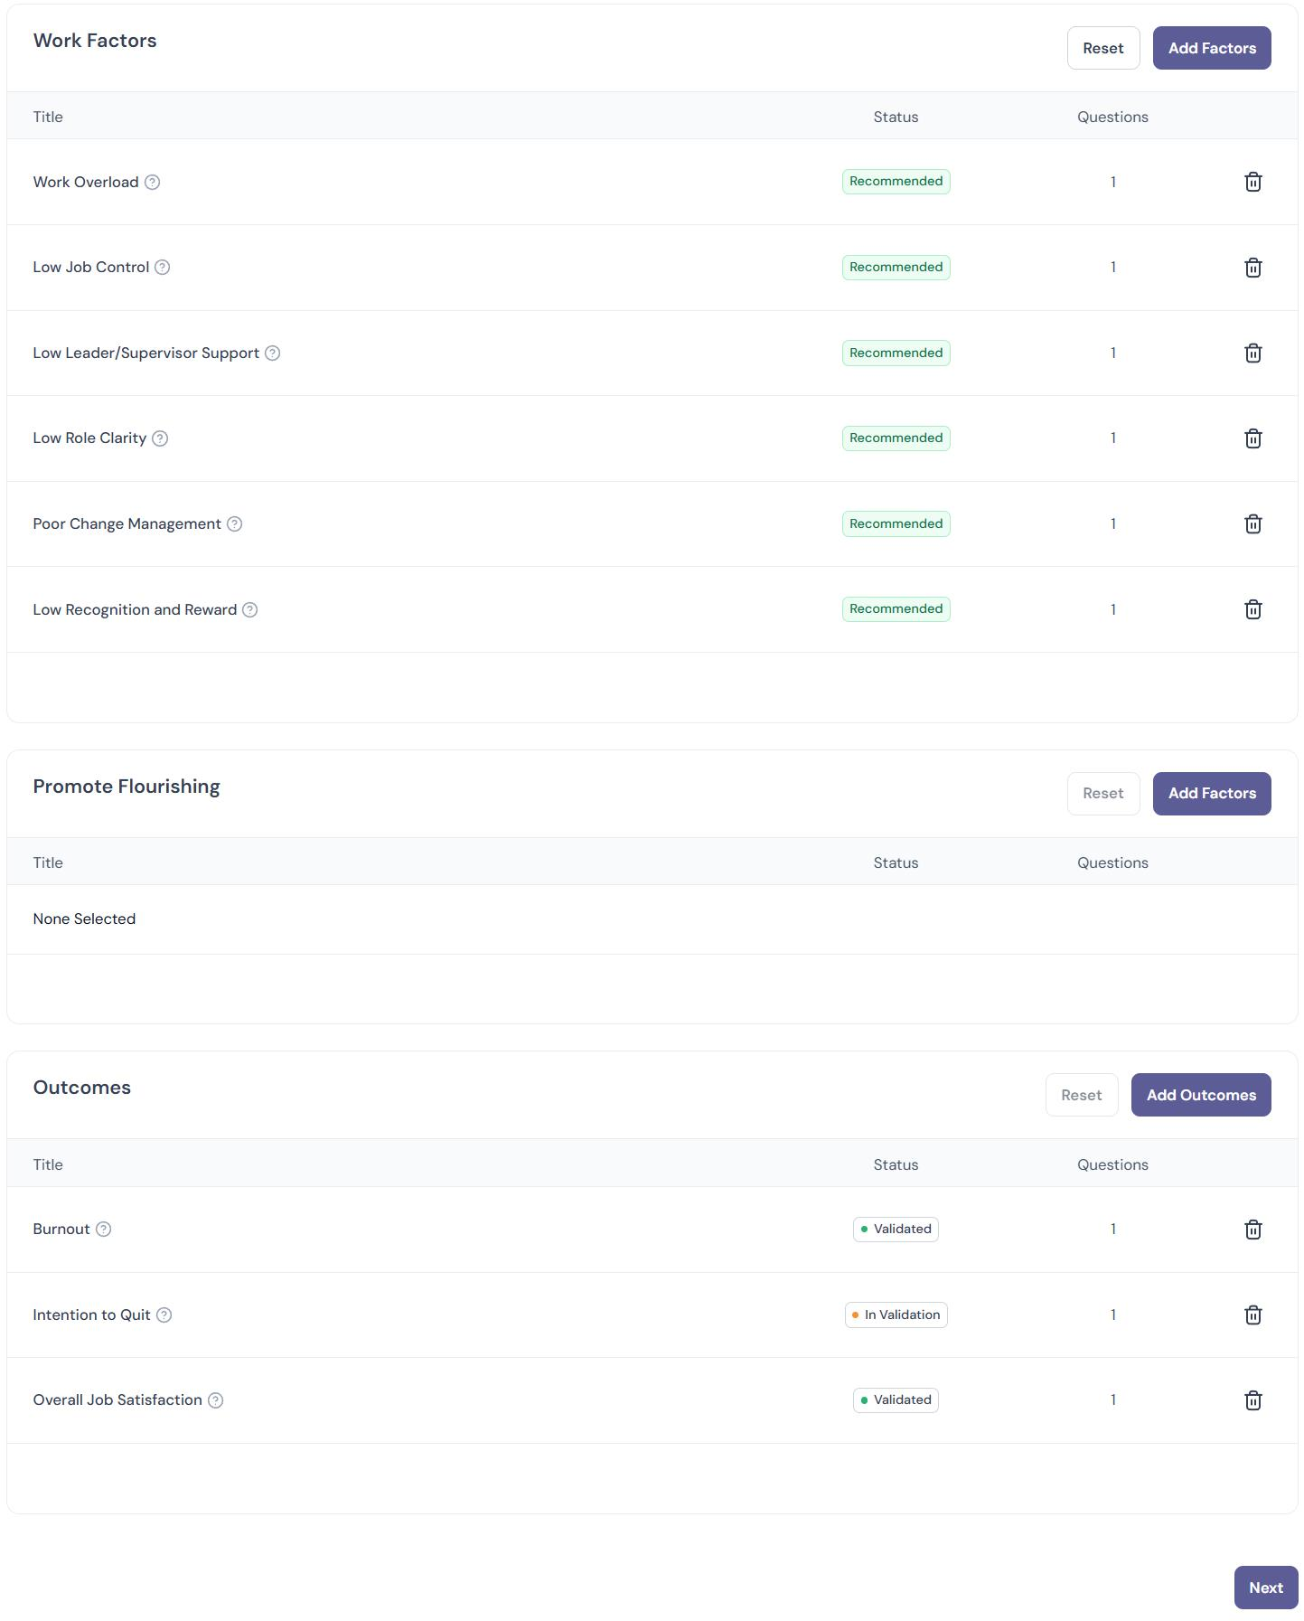1304x1621 pixels.
Task: Add Factors to Promote Flourishing
Action: pos(1212,794)
